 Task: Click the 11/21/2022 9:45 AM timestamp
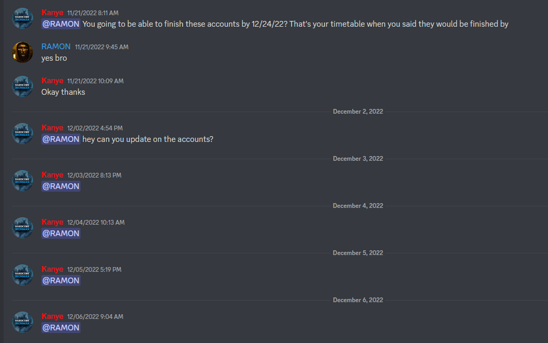pos(102,47)
